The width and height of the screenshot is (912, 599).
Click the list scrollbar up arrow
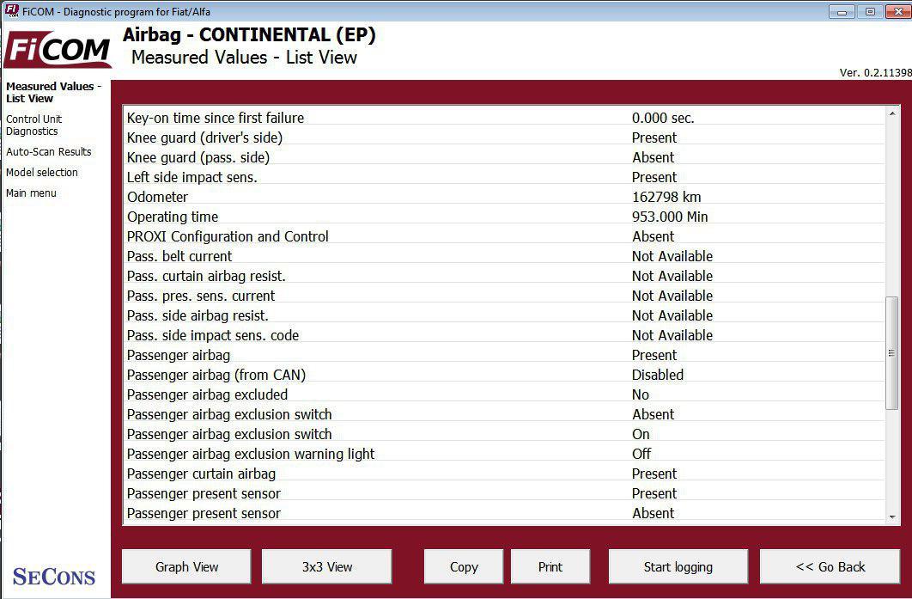892,113
